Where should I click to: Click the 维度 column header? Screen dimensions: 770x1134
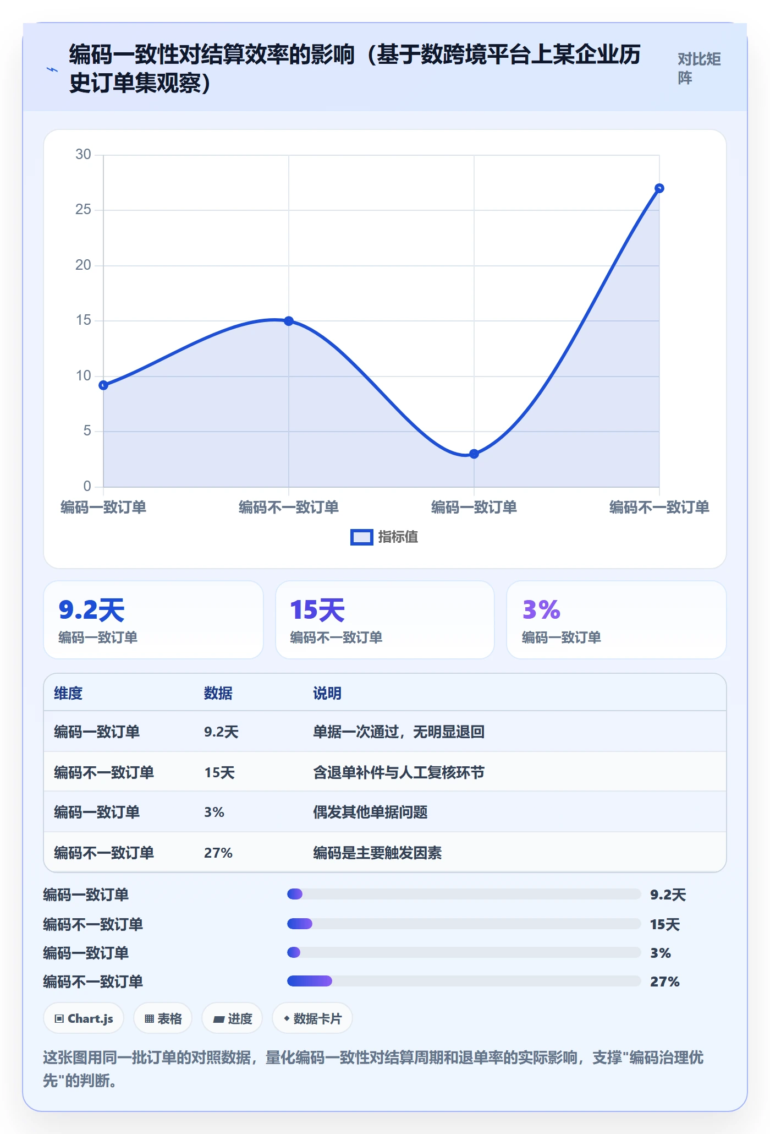[68, 693]
